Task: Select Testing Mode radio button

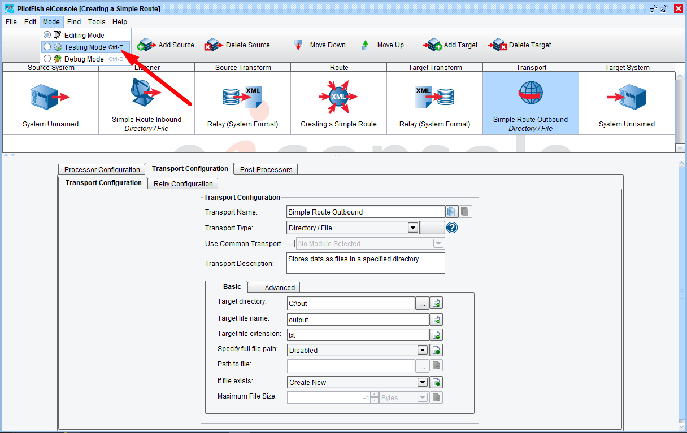Action: pos(47,47)
